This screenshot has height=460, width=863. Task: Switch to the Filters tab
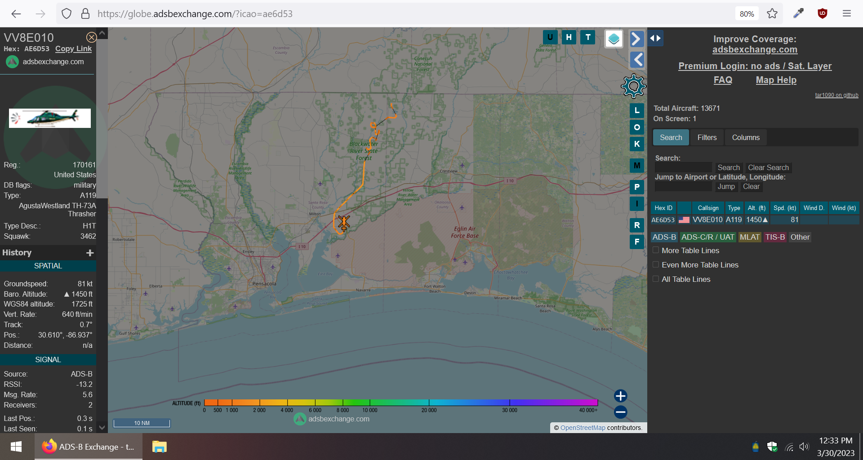[x=707, y=138]
